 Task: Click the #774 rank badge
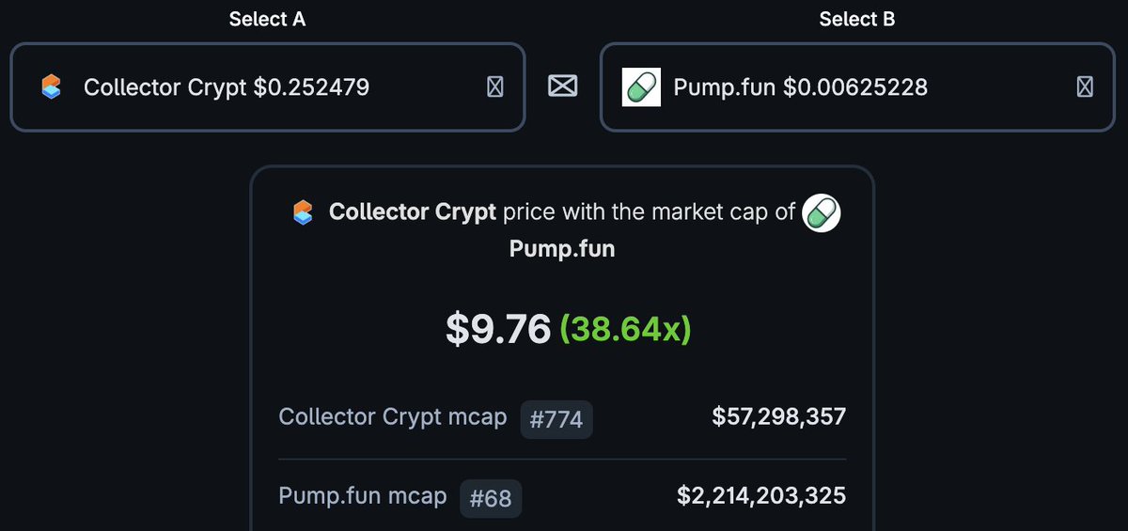(x=556, y=419)
